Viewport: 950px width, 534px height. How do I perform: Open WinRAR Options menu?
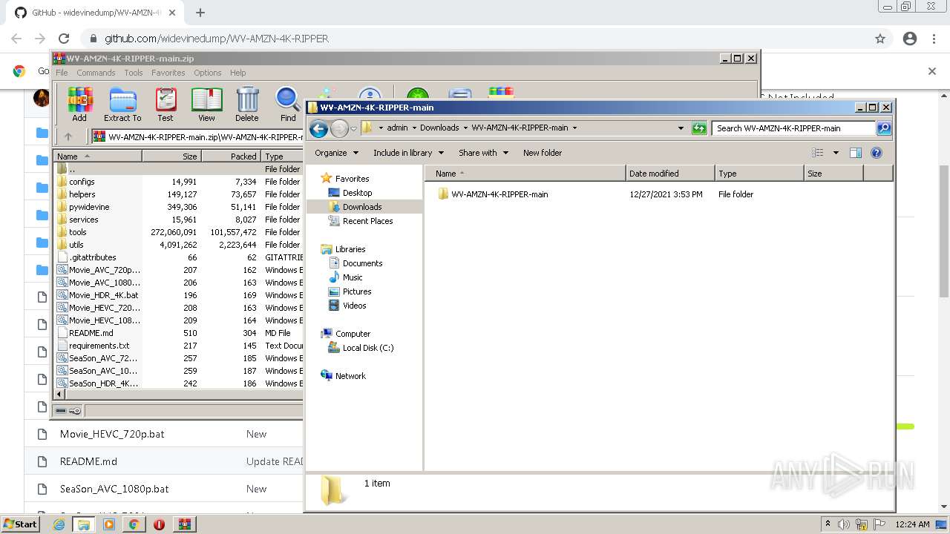tap(208, 73)
